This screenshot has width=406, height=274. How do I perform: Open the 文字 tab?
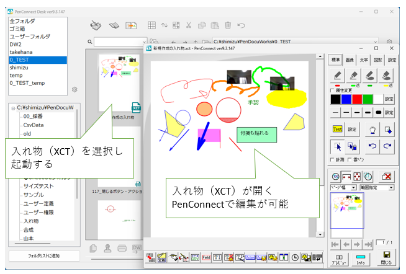[x=363, y=60]
